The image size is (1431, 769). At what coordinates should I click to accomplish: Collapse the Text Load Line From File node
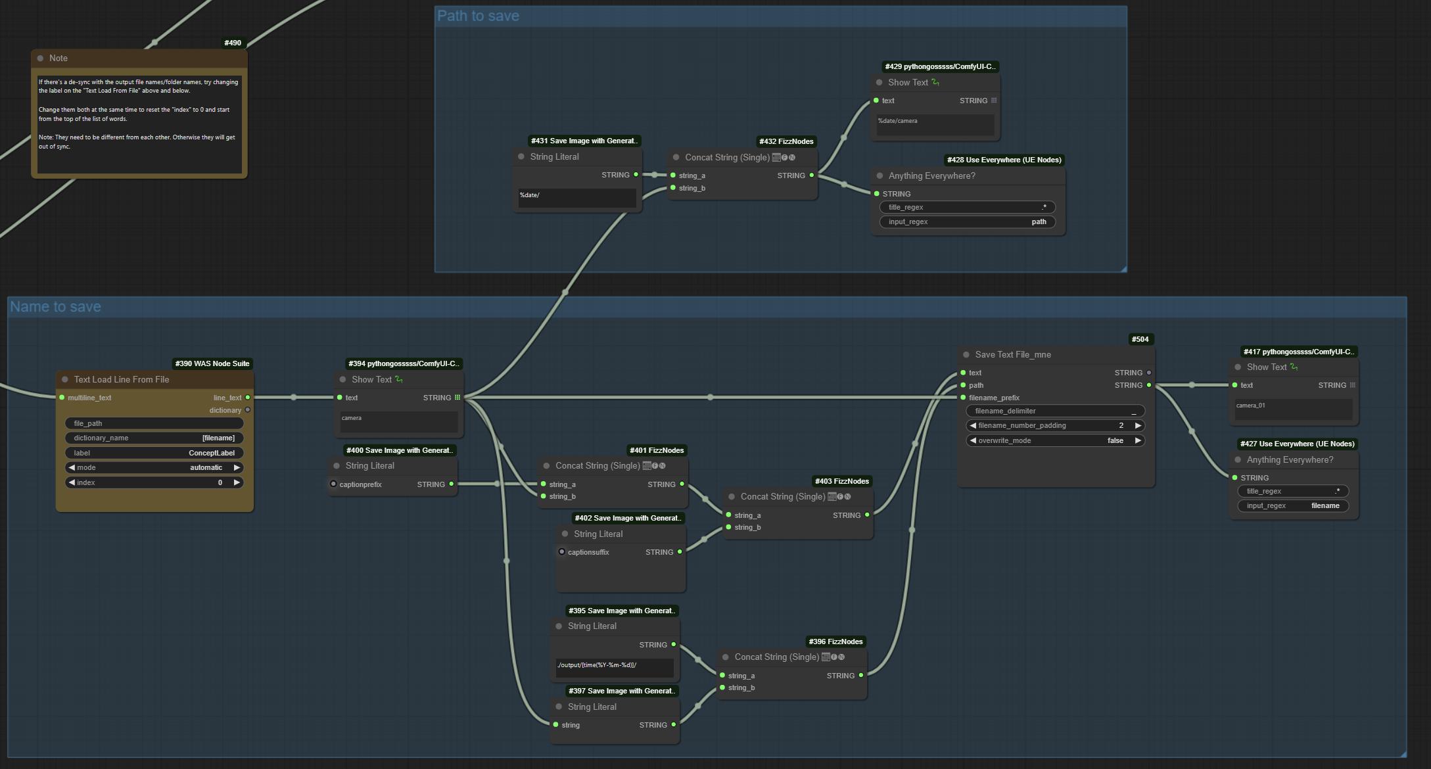65,379
